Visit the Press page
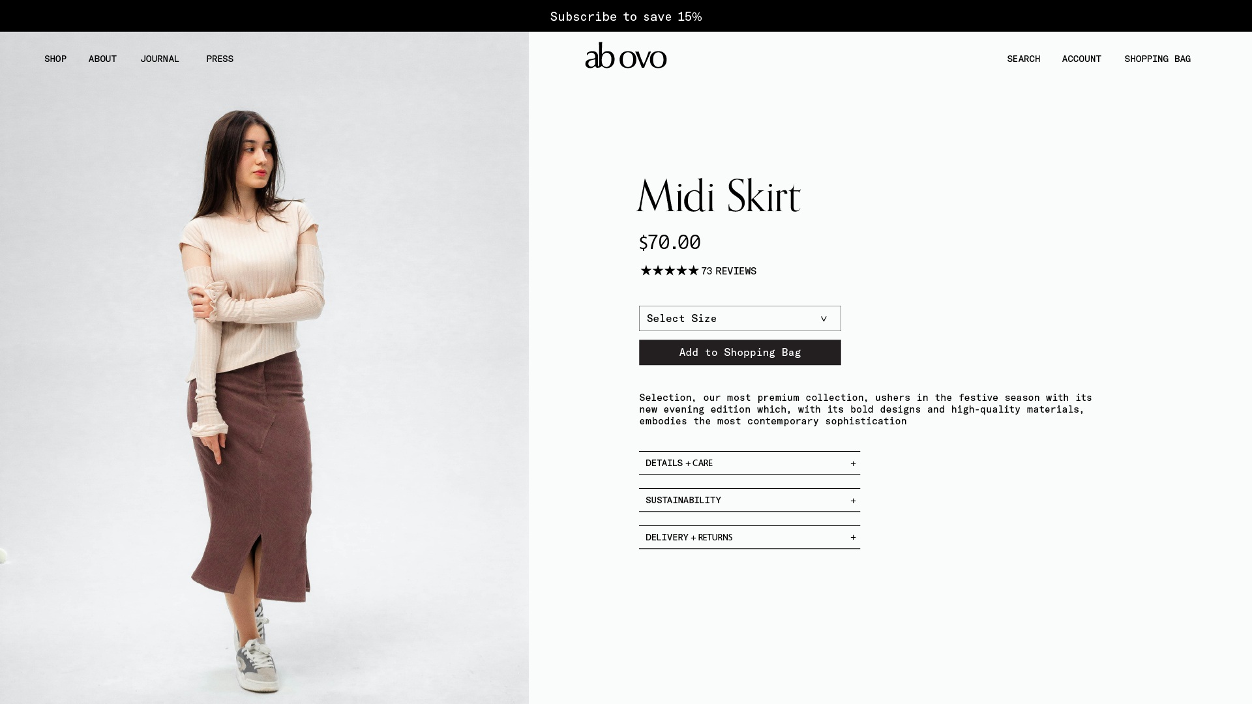Screen dimensions: 1252x704 point(220,59)
